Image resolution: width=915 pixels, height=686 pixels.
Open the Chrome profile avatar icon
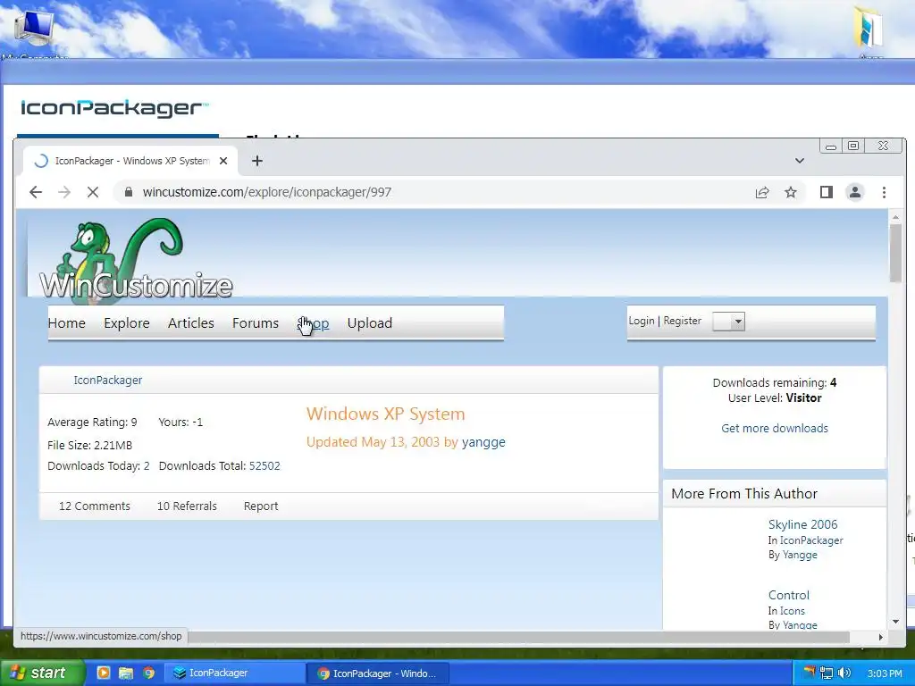pyautogui.click(x=855, y=192)
